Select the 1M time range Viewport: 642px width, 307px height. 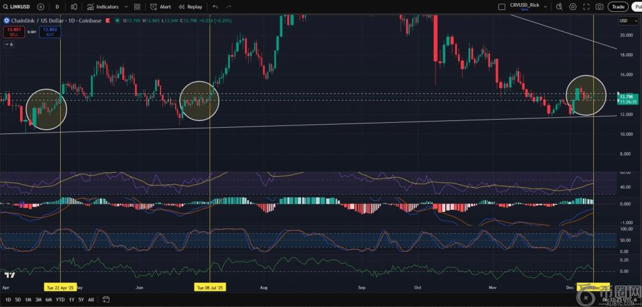coord(28,299)
